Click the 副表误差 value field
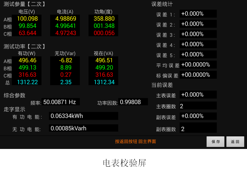 pyautogui.click(x=198, y=116)
